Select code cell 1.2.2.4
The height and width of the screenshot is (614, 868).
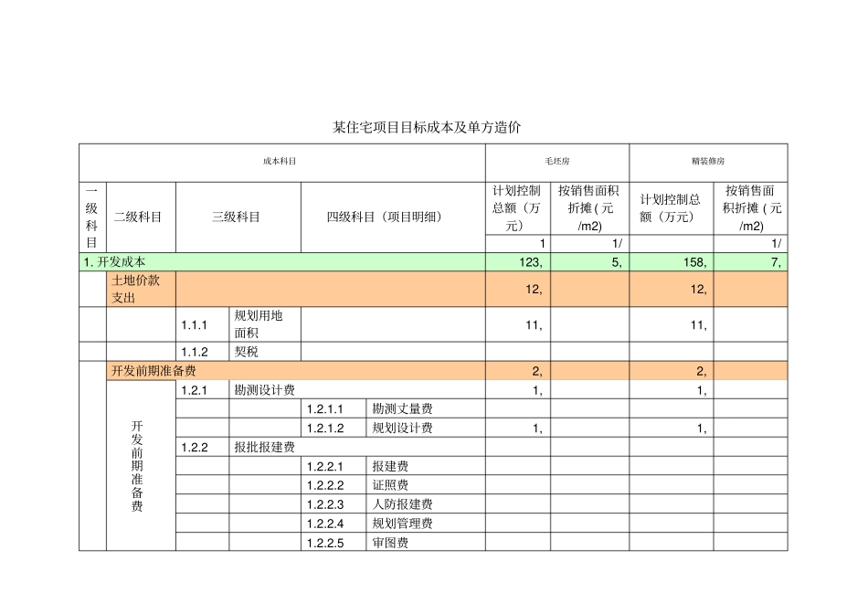click(333, 524)
